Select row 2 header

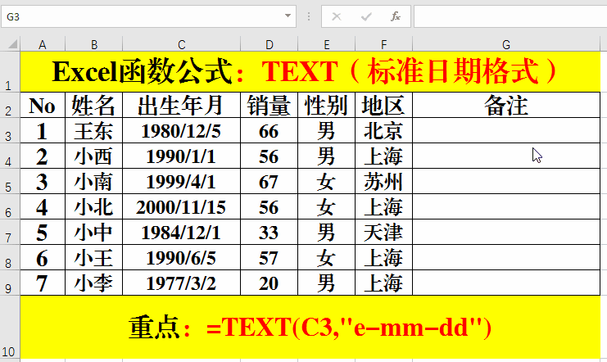point(10,105)
